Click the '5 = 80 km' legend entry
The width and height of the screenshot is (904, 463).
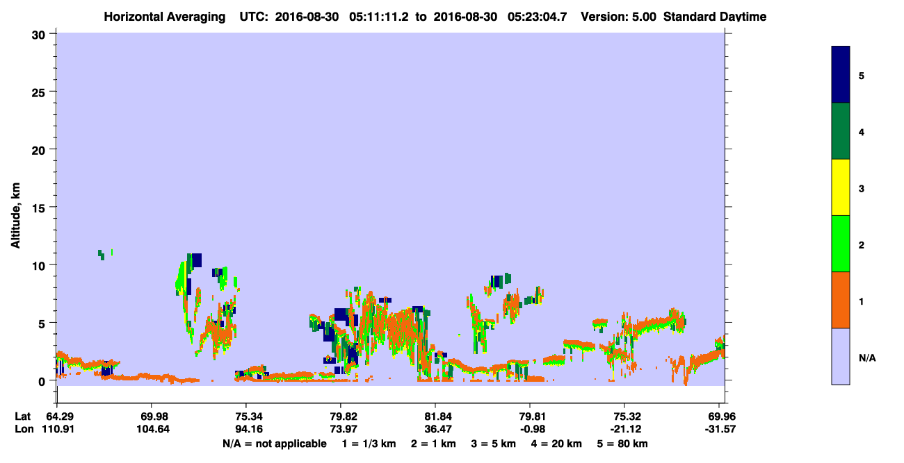tap(622, 444)
